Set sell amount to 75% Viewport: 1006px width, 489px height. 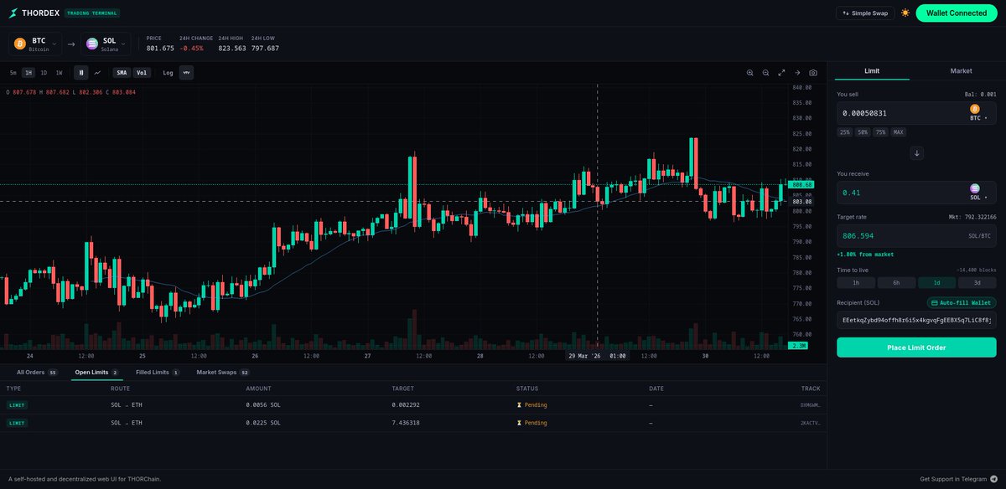pos(880,132)
